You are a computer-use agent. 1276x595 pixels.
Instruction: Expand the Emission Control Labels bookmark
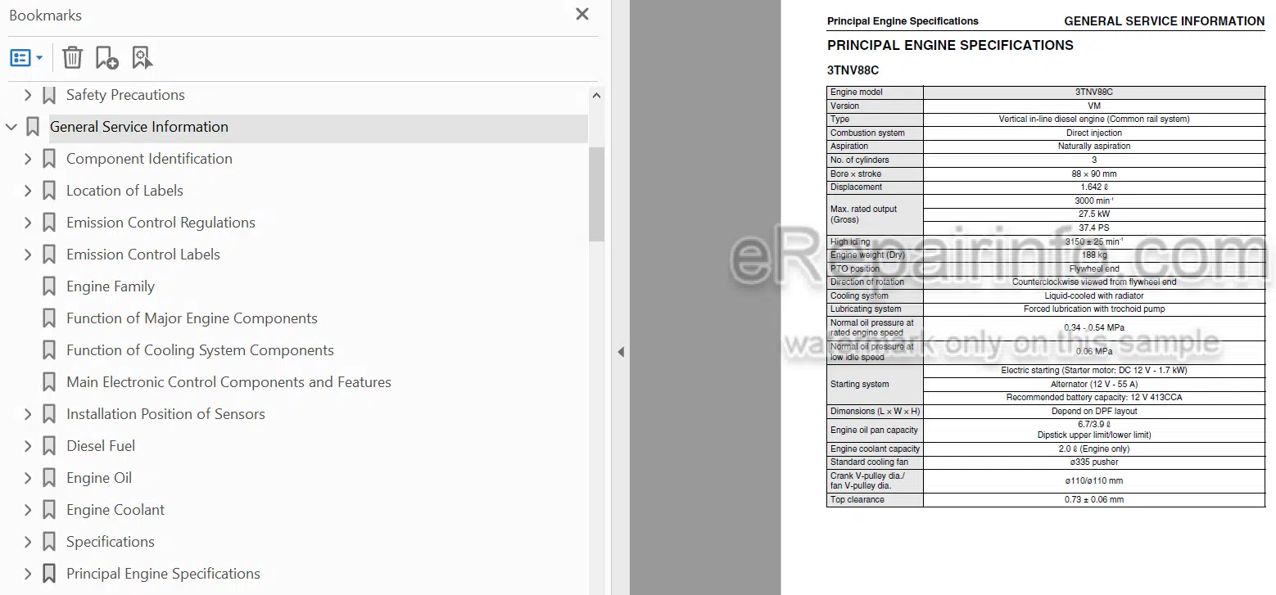[x=28, y=255]
